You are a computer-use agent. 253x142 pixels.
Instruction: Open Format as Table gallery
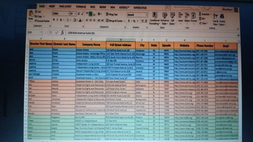pos(164,19)
